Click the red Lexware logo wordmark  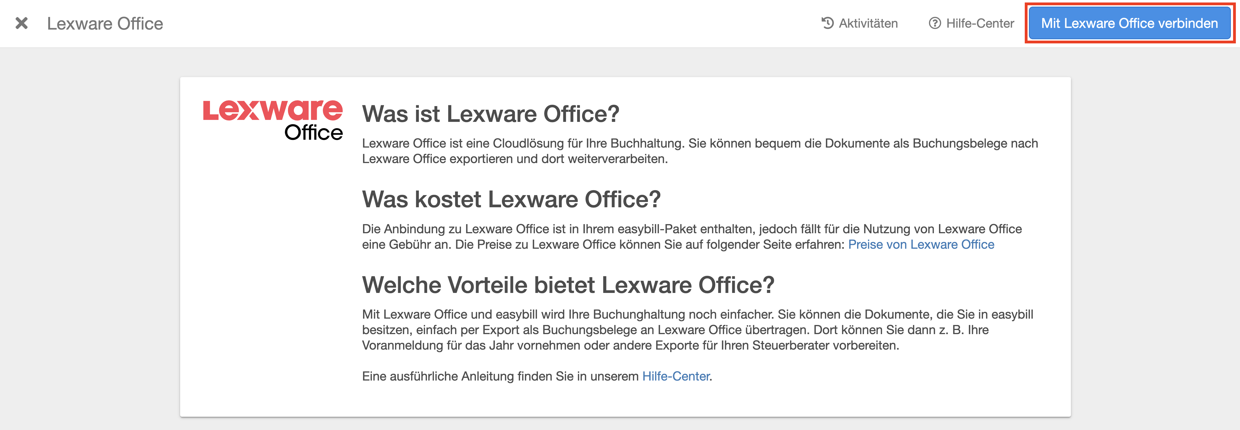tap(273, 110)
